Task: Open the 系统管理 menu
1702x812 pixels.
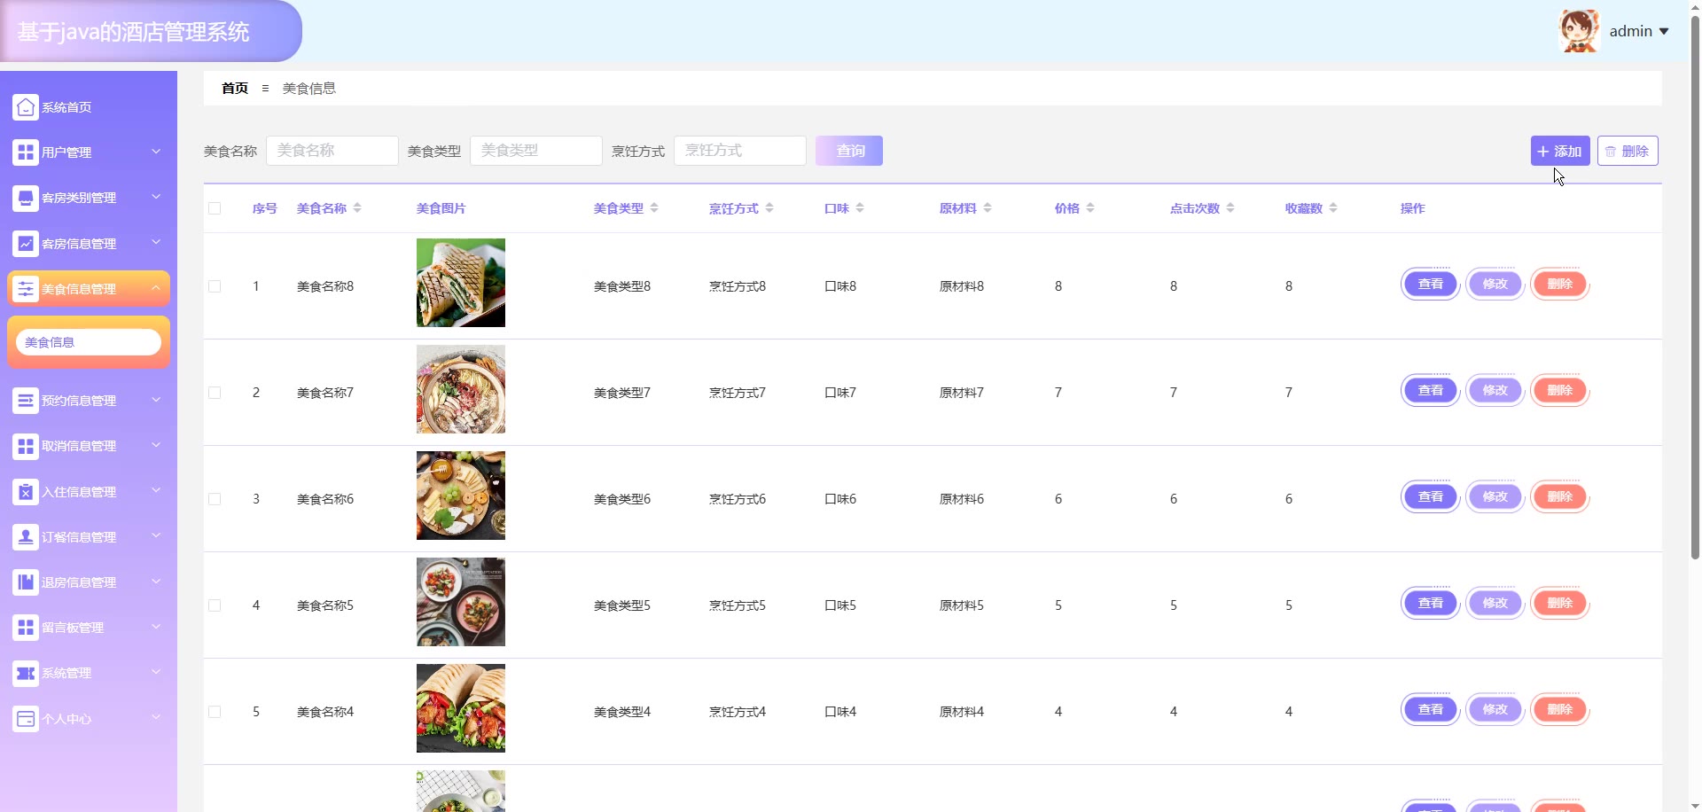Action: point(89,674)
